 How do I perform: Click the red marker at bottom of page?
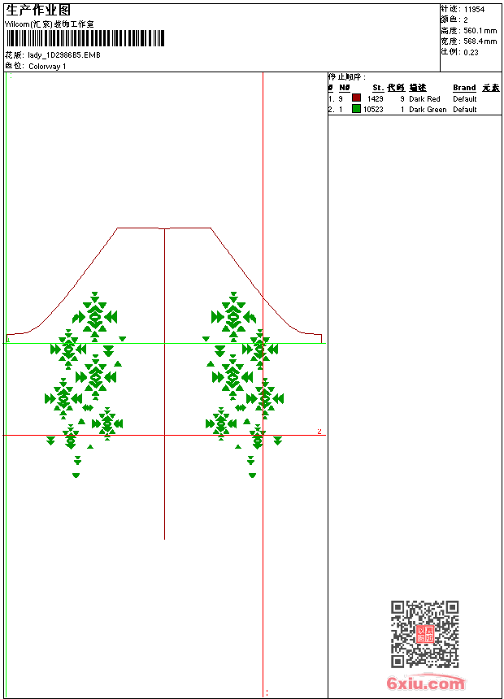(x=267, y=692)
